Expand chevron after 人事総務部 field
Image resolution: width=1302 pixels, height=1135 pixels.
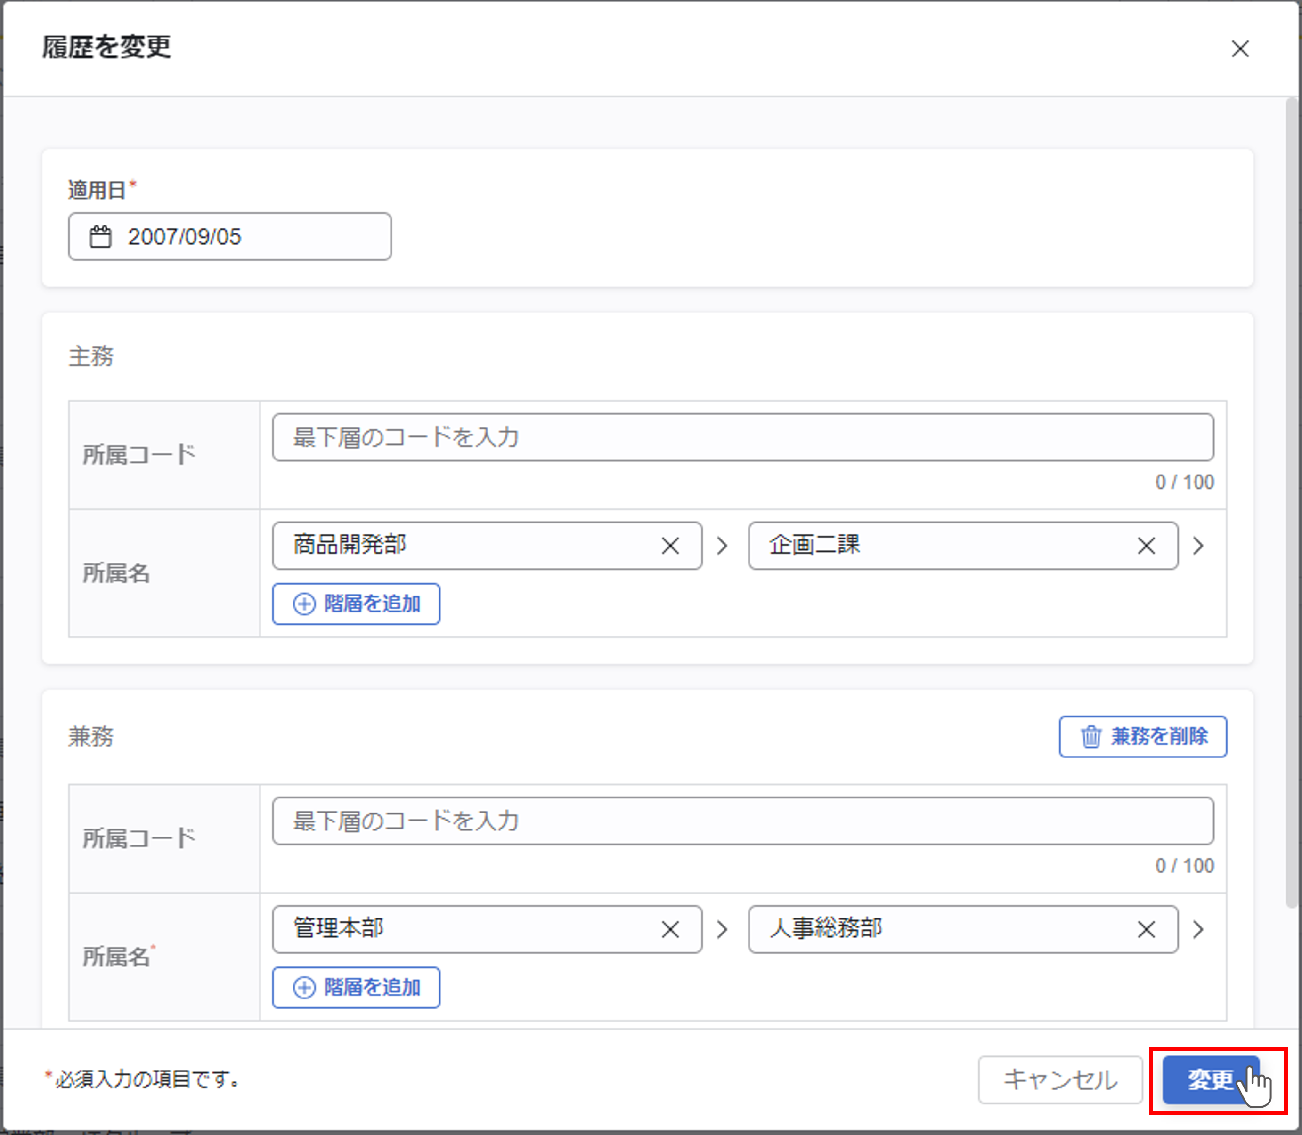1197,929
